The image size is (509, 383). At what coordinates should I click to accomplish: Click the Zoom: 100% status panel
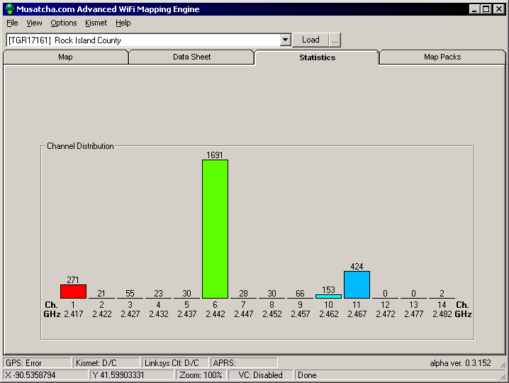point(201,375)
